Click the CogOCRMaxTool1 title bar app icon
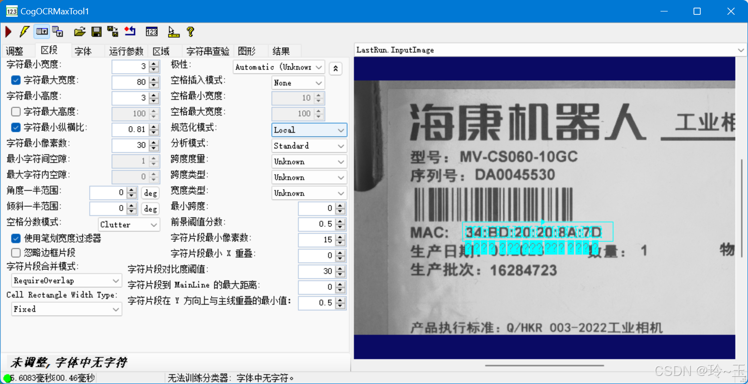The width and height of the screenshot is (748, 384). [x=12, y=11]
